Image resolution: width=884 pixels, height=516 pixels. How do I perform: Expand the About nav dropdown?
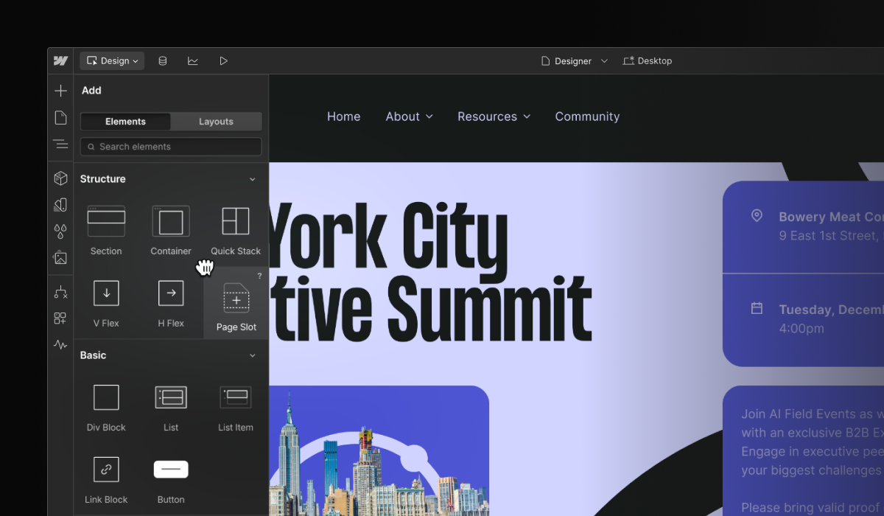pos(410,116)
